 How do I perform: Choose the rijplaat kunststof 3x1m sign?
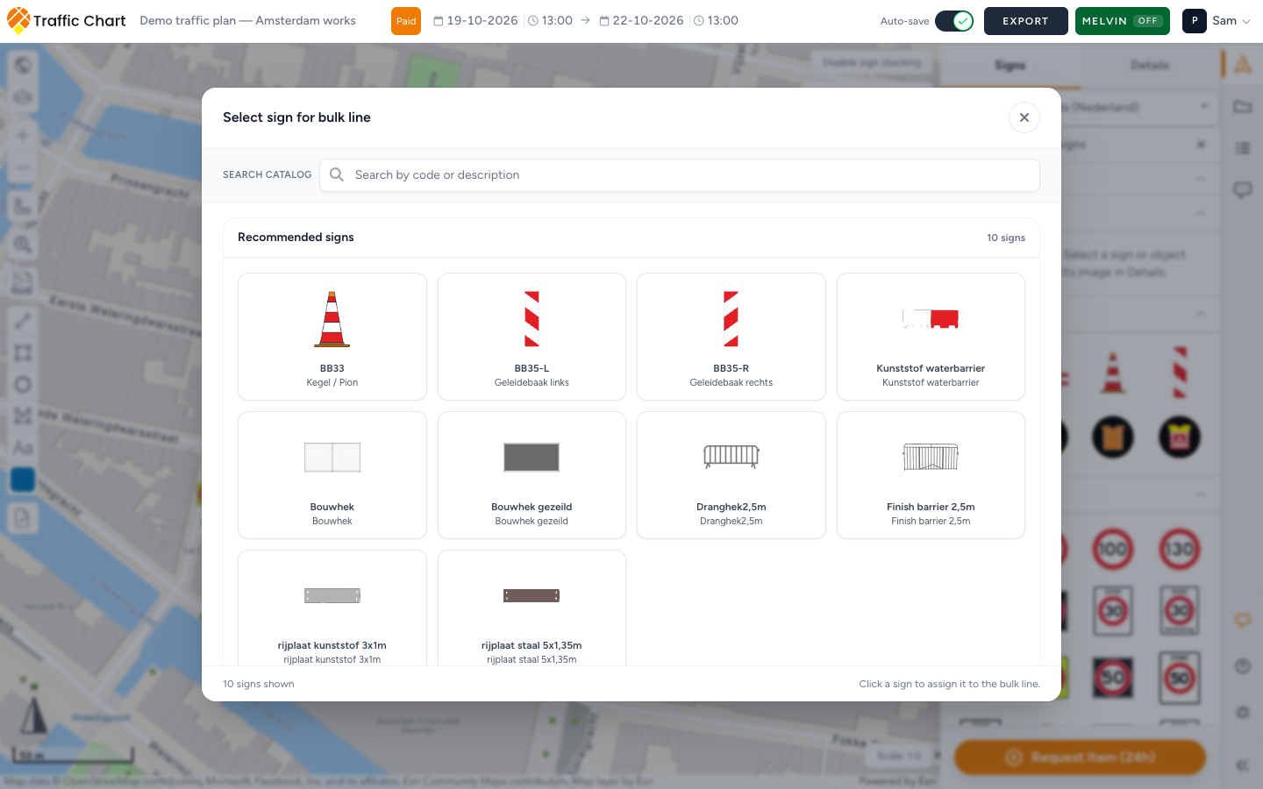332,608
